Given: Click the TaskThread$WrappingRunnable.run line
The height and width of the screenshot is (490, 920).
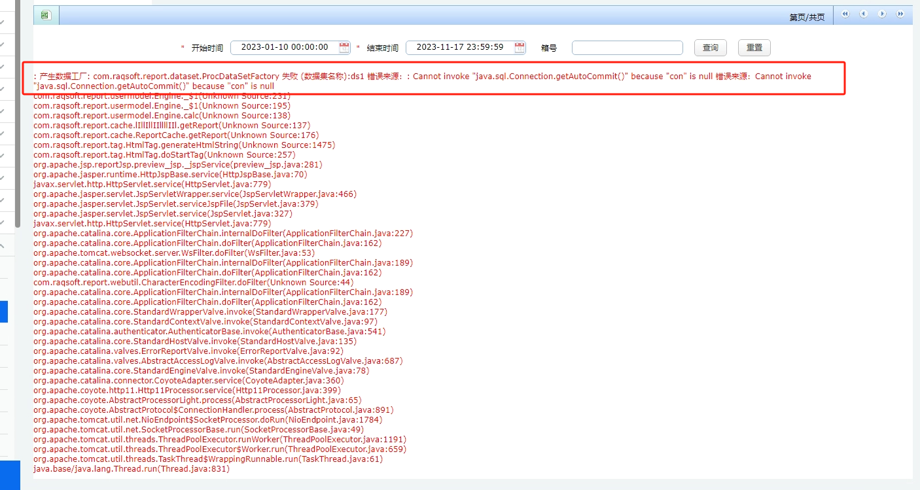Looking at the screenshot, I should click(208, 459).
